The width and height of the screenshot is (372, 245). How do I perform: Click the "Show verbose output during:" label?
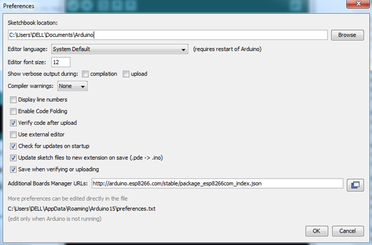43,74
